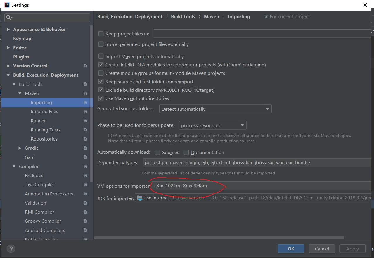Close the Settings dialog window
This screenshot has width=374, height=258.
tap(365, 5)
